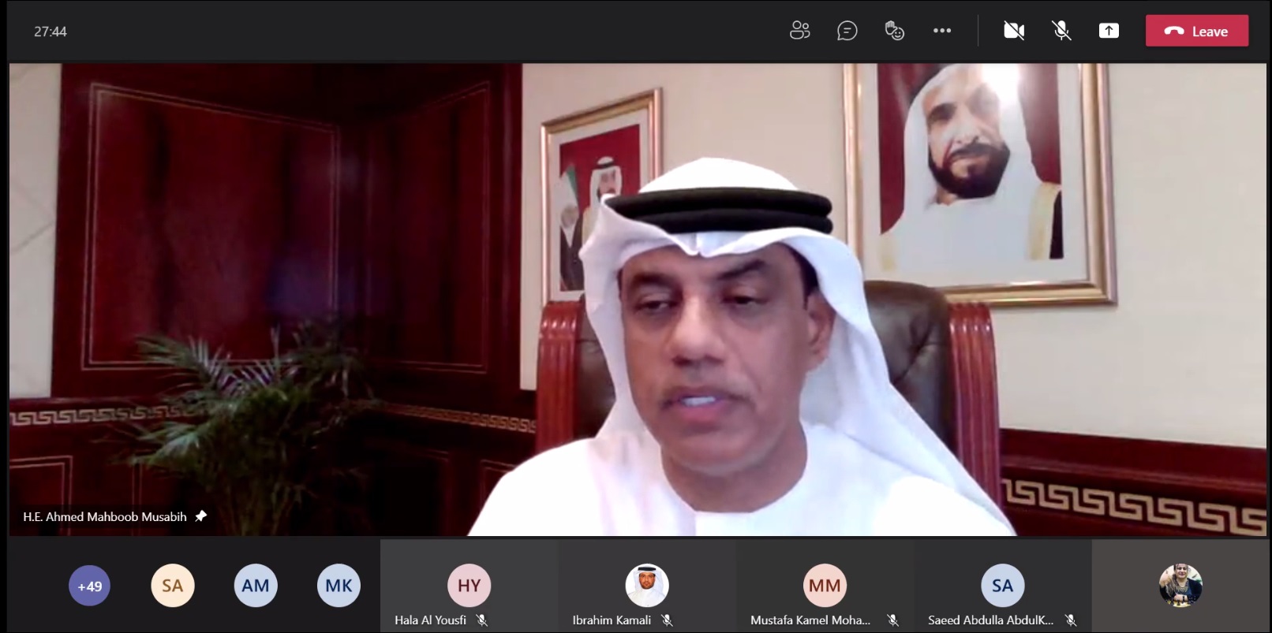Show the participants panel
The width and height of the screenshot is (1272, 633).
tap(799, 31)
